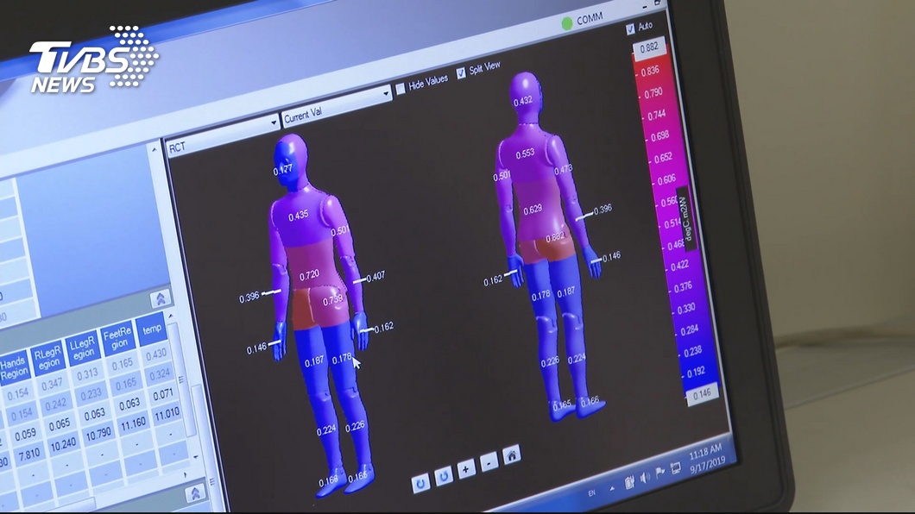Screen dimensions: 915x514
Task: Click table cell 0.059
Action: click(25, 435)
